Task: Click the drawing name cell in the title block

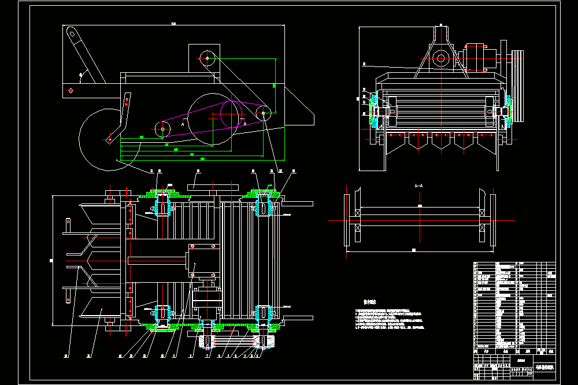Action: (x=545, y=368)
